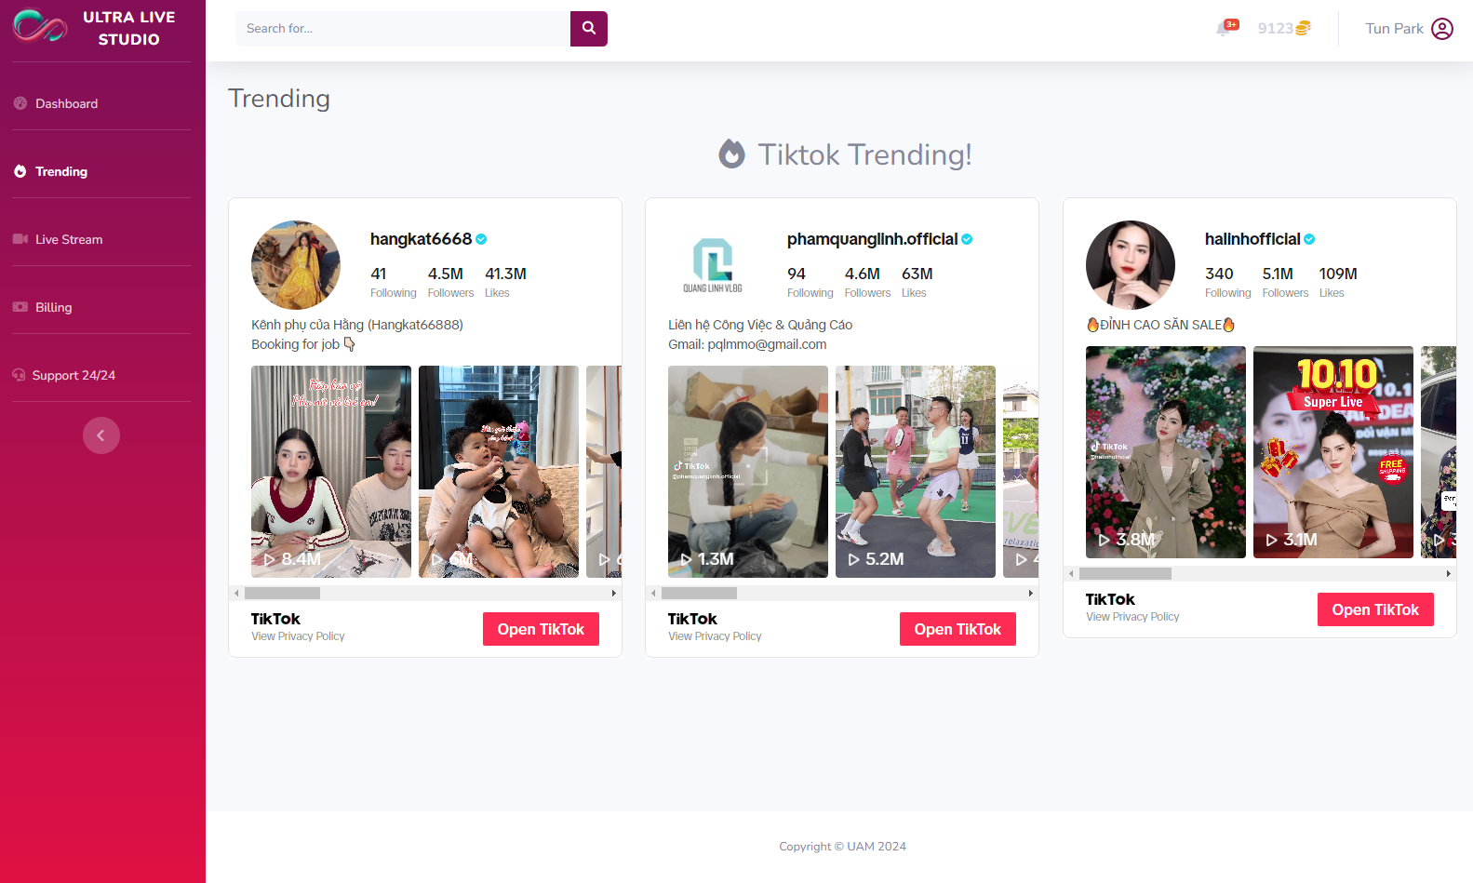The image size is (1473, 883).
Task: Click TikTok wordmark in halinhofficial card
Action: tap(1110, 599)
